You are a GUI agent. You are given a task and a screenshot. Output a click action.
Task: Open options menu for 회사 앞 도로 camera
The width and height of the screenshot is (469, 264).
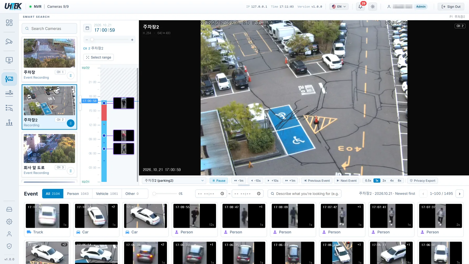click(x=71, y=171)
